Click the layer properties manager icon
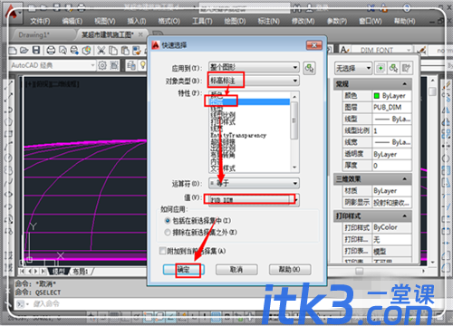 click(x=131, y=65)
